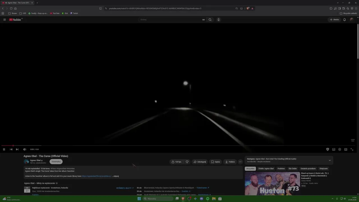
Task: Toggle subtitles on the video player
Action: 333,150
